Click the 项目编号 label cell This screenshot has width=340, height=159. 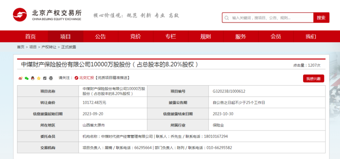(178, 91)
